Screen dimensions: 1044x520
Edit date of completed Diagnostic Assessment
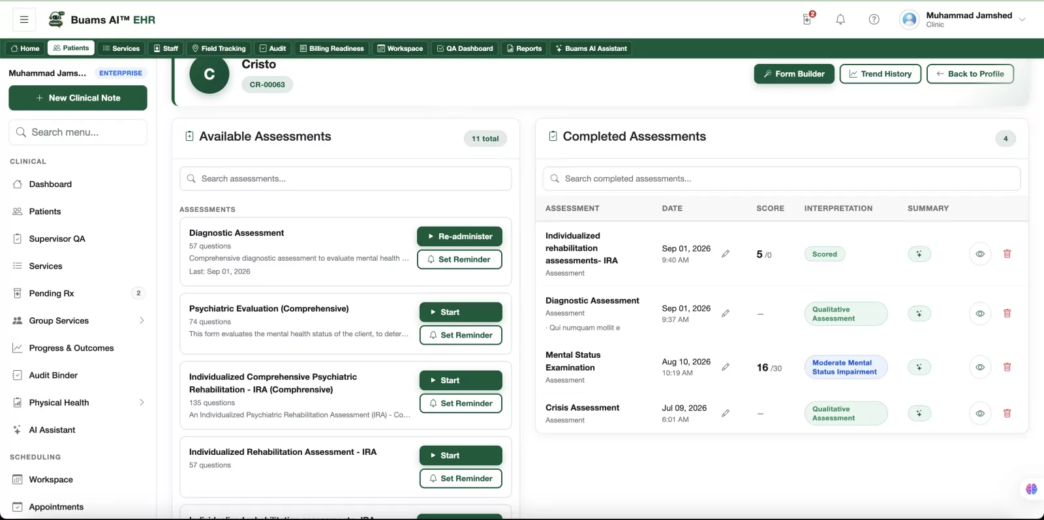pyautogui.click(x=726, y=313)
